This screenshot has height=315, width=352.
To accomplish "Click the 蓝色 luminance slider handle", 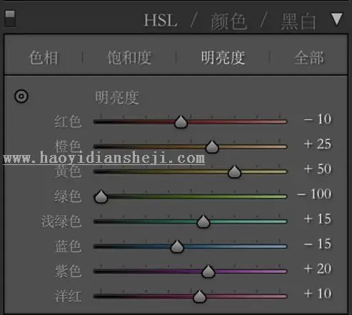I will pyautogui.click(x=177, y=246).
